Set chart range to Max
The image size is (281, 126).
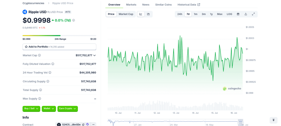(220, 14)
